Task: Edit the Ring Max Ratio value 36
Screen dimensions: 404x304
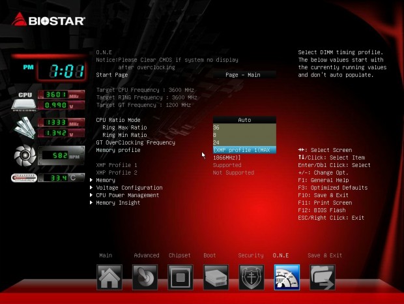Action: click(x=244, y=127)
